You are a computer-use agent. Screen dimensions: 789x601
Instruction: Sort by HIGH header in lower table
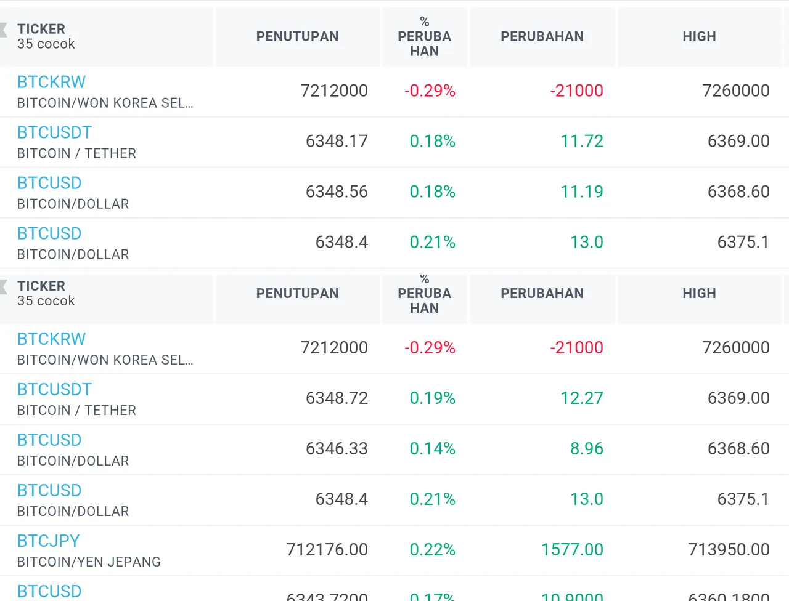700,293
